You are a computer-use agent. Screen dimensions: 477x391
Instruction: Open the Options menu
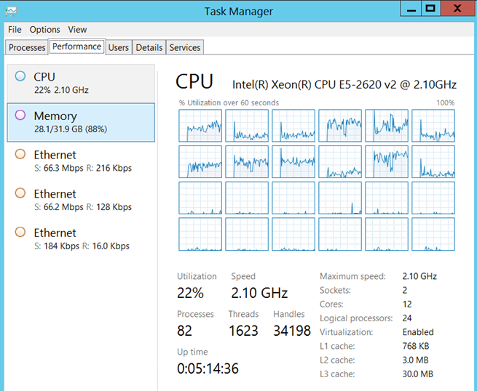[x=44, y=30]
